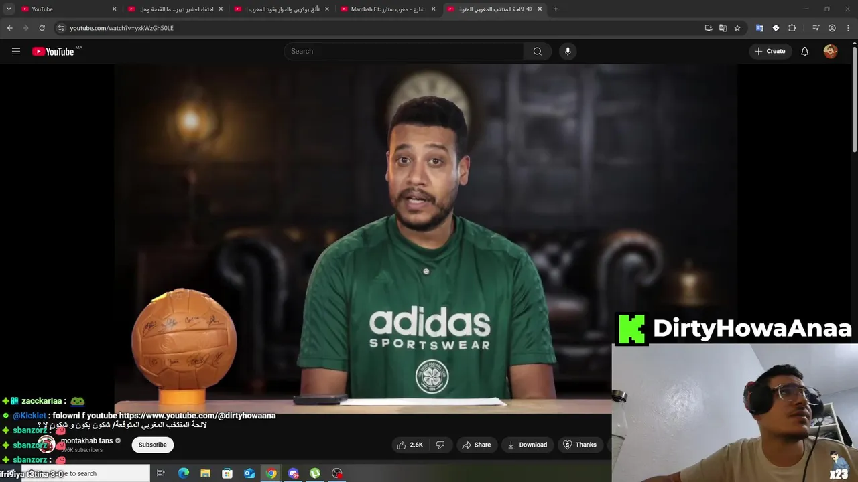The width and height of the screenshot is (858, 482).
Task: Bookmark this page with the star
Action: [x=737, y=28]
